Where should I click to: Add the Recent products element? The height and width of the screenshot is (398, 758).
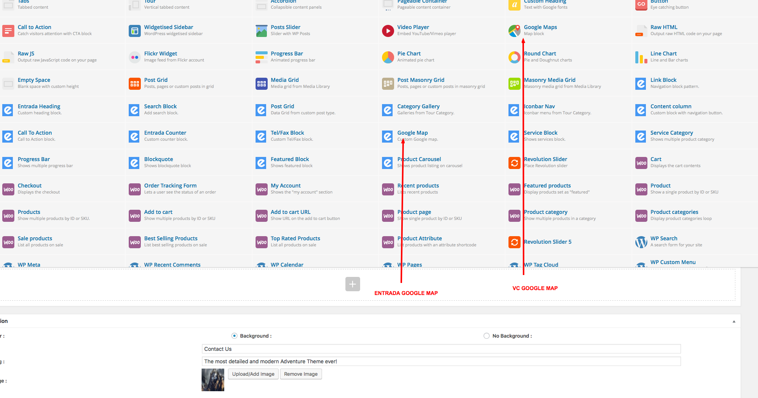pos(442,189)
